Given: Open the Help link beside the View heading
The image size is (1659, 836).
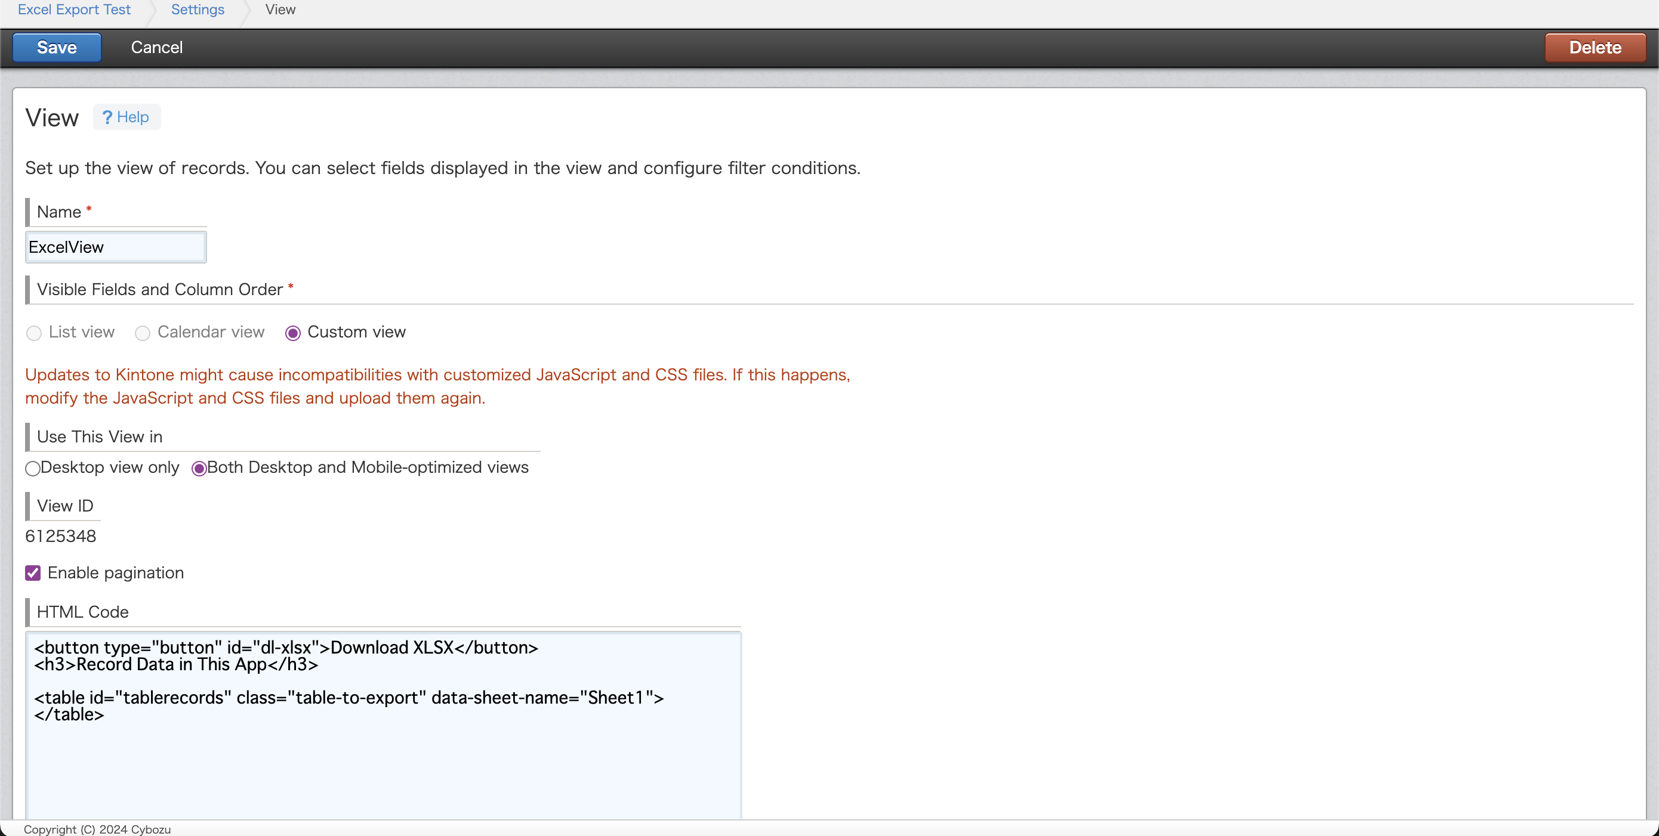Looking at the screenshot, I should coord(132,117).
